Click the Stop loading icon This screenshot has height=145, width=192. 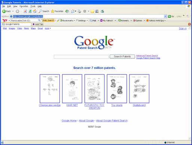25,11
